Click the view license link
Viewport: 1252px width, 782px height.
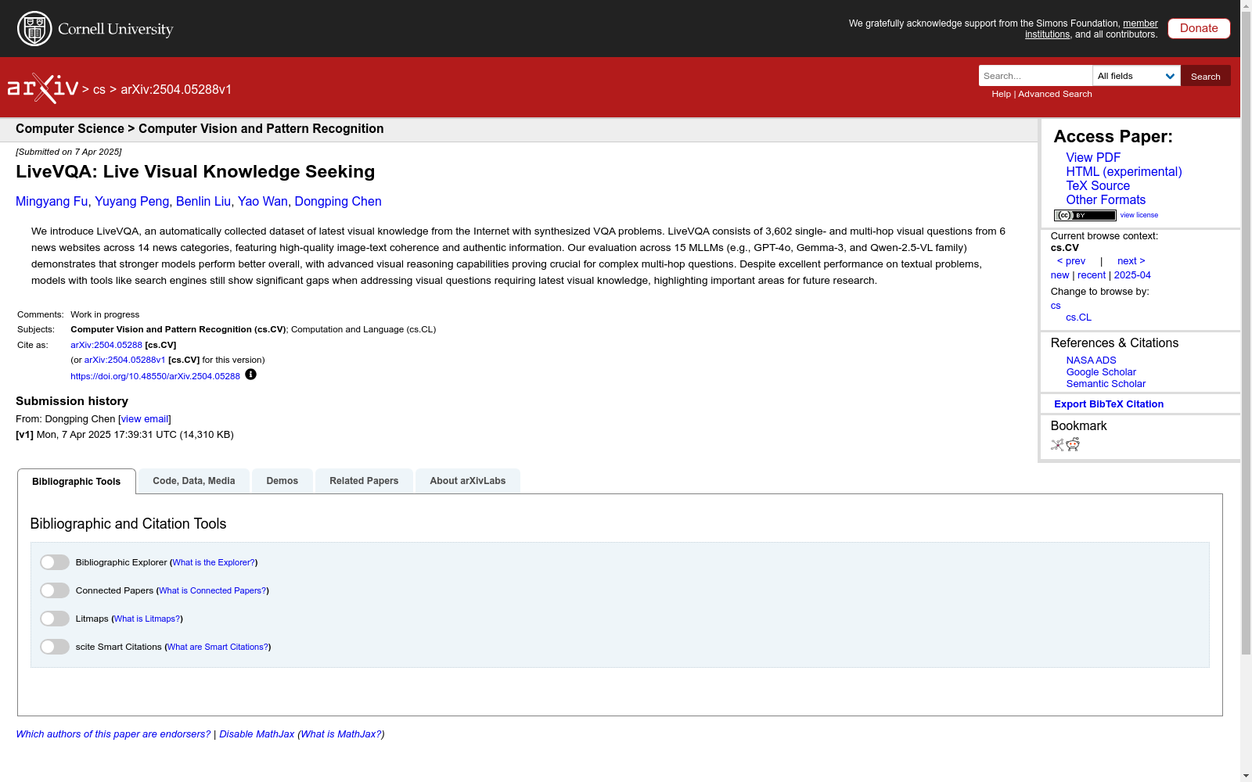tap(1139, 215)
